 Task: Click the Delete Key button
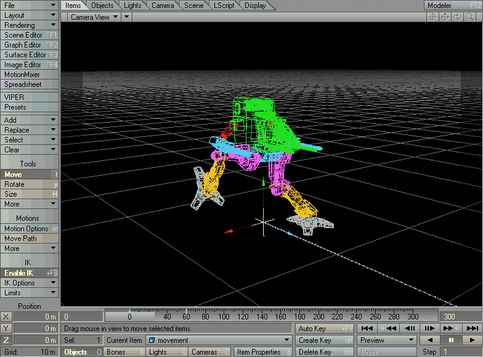pos(325,351)
